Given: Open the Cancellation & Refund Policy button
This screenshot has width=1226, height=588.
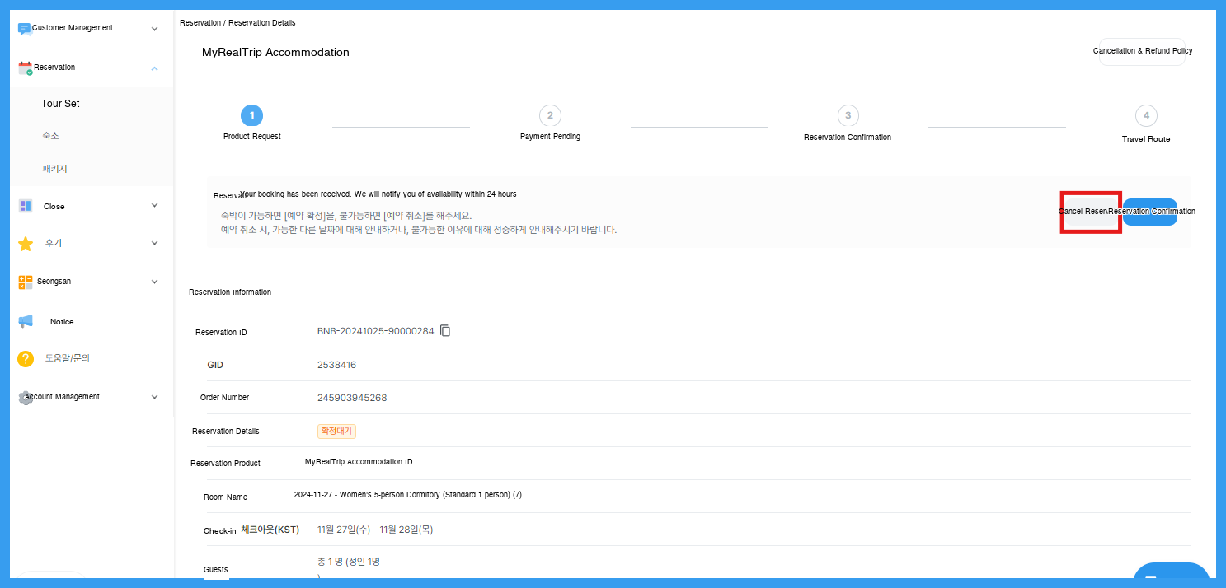Looking at the screenshot, I should click(1143, 51).
